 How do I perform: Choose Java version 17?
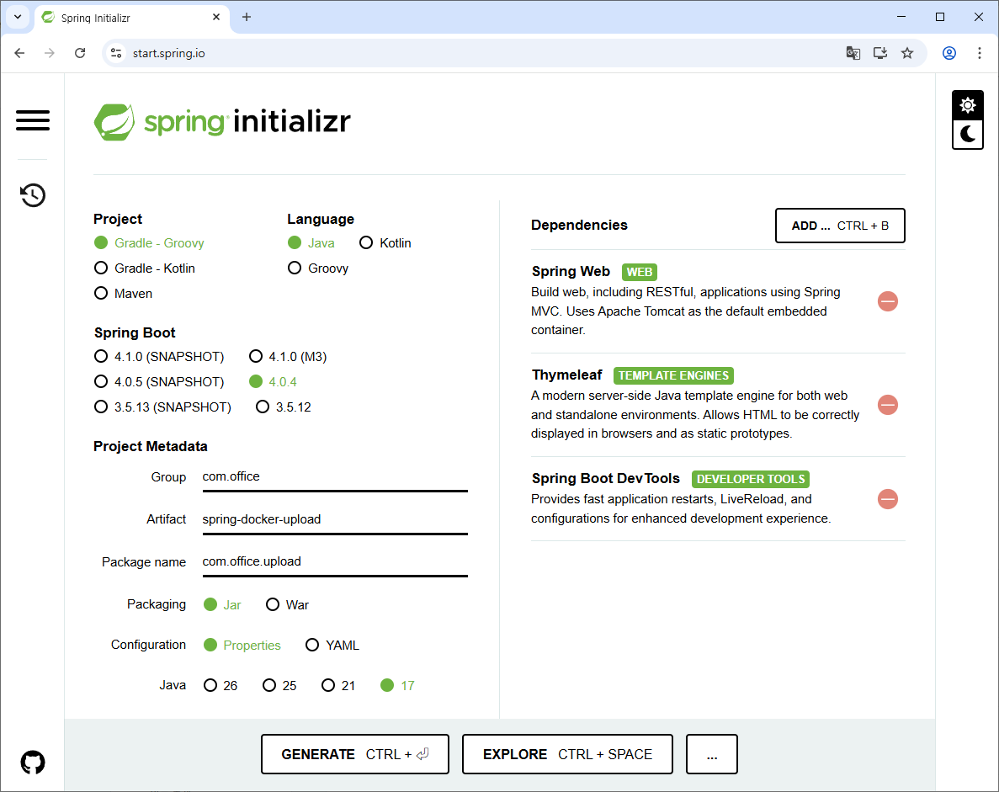[397, 685]
